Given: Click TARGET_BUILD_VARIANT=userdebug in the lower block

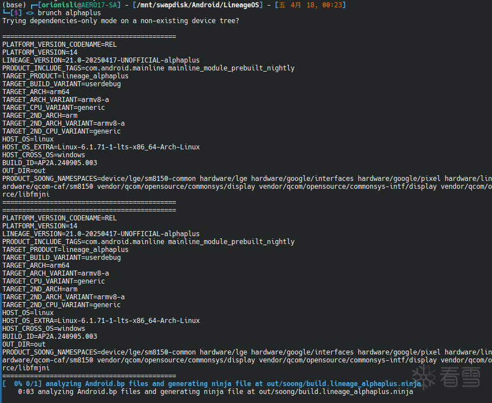Looking at the screenshot, I should (61, 257).
